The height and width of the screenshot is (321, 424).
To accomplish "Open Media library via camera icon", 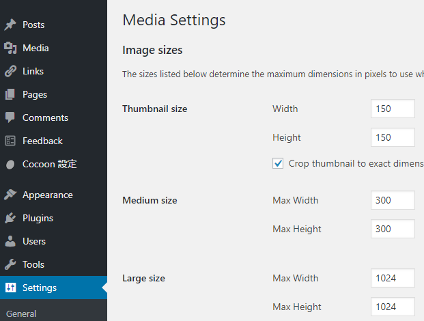I will (10, 48).
